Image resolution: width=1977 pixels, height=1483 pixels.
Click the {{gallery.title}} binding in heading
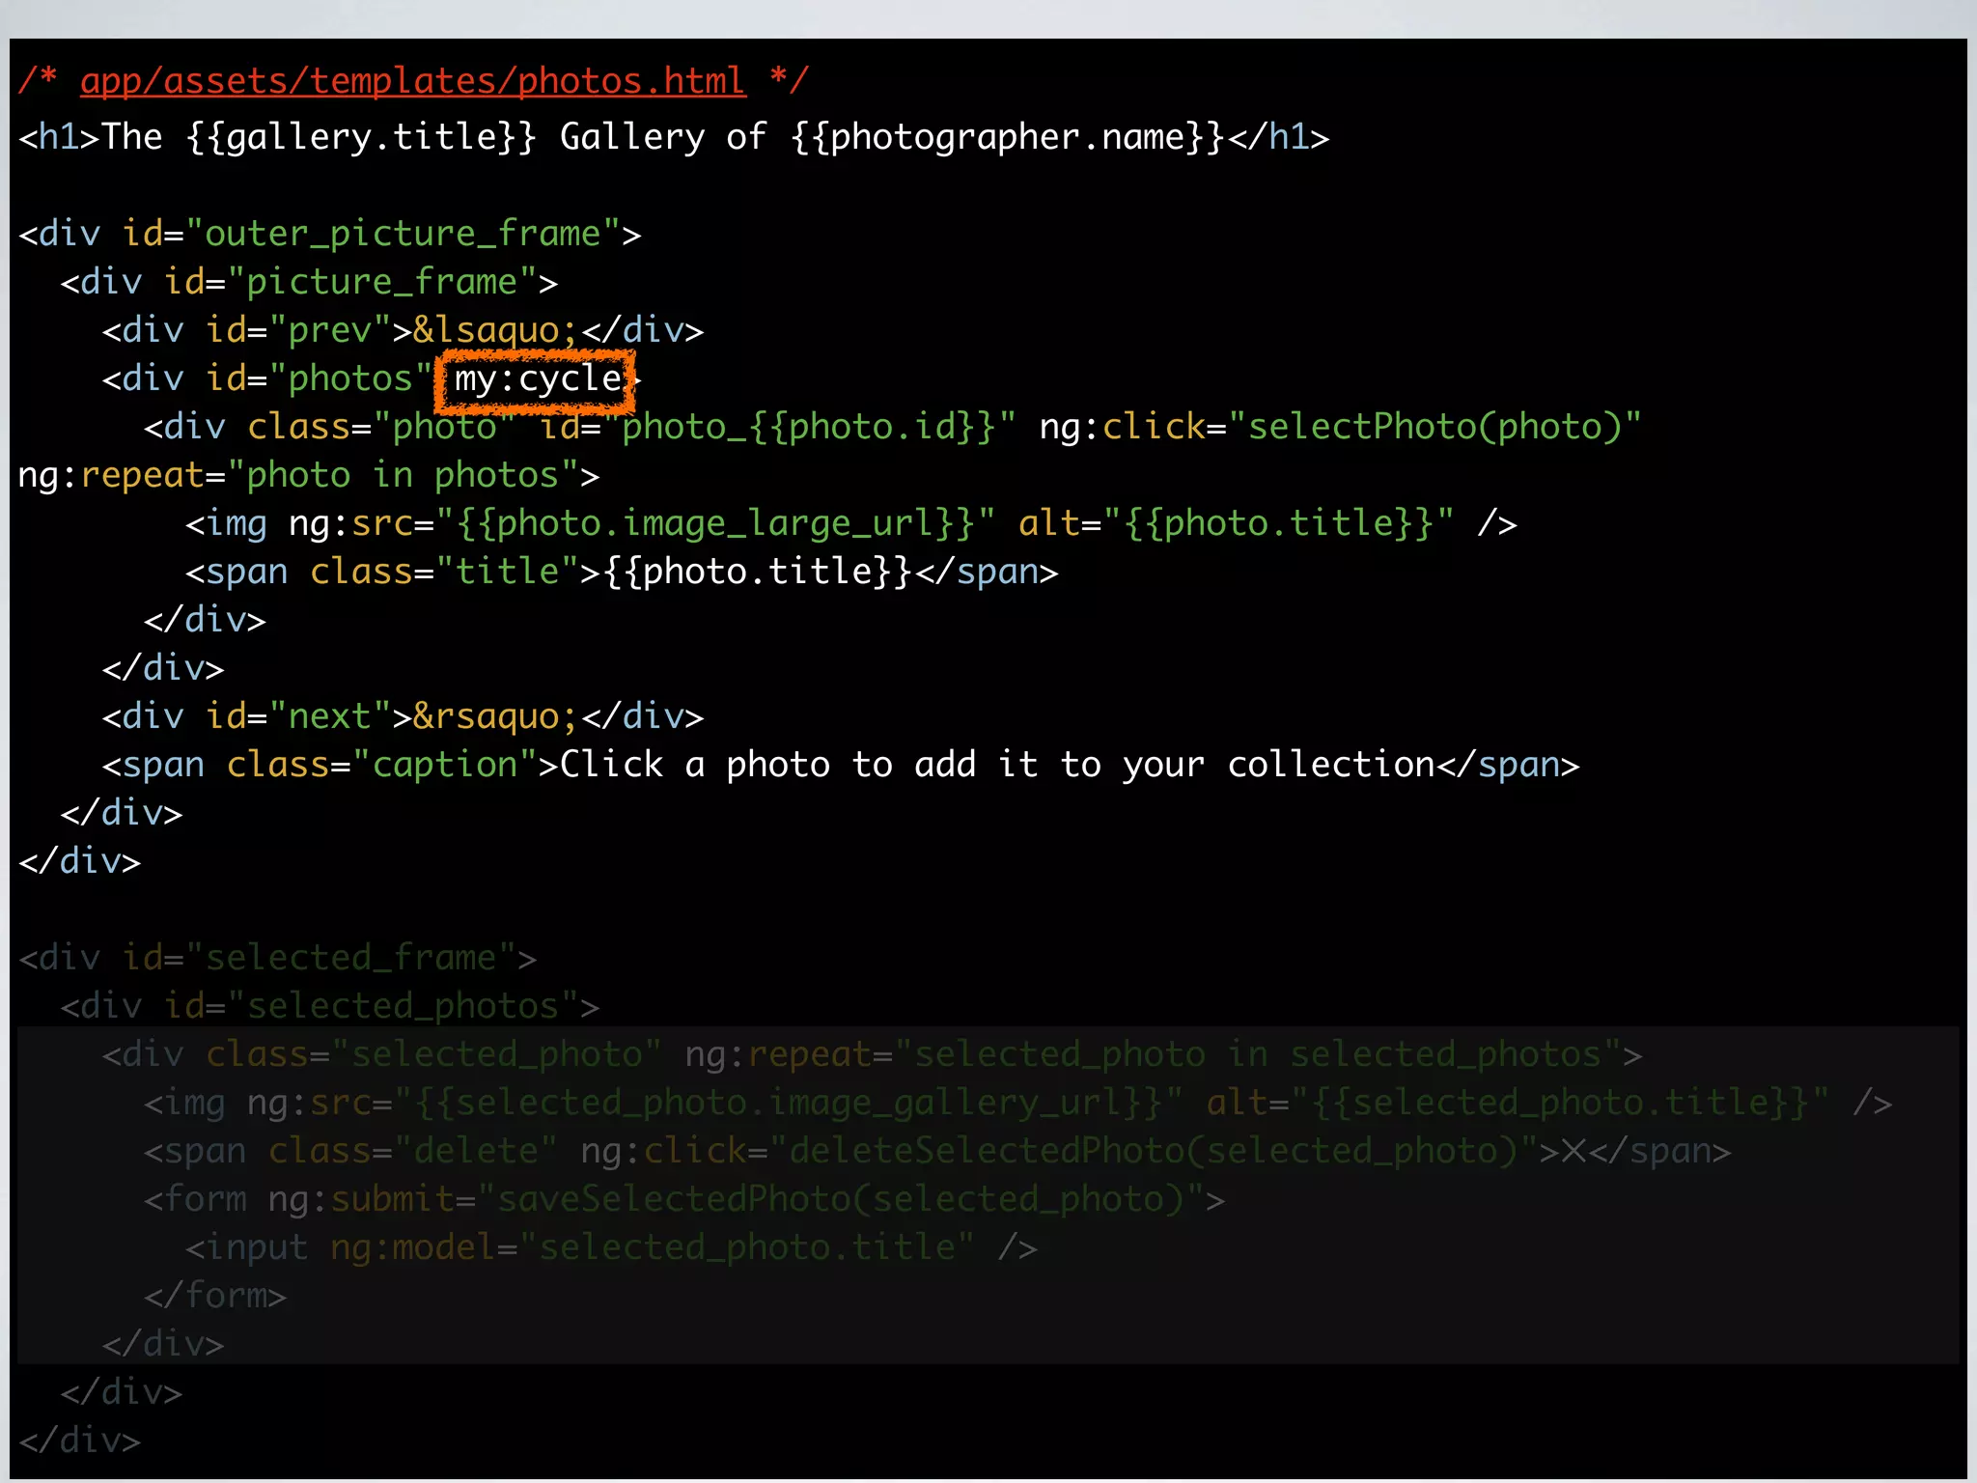[x=361, y=137]
